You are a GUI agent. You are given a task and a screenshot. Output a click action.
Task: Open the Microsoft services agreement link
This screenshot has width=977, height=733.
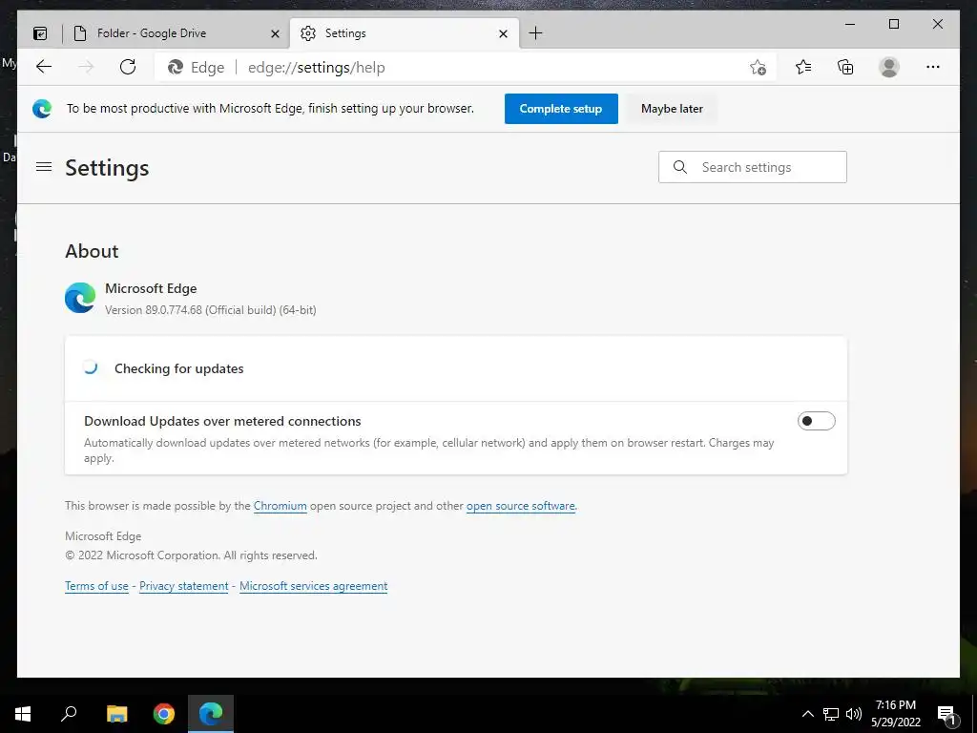point(313,586)
